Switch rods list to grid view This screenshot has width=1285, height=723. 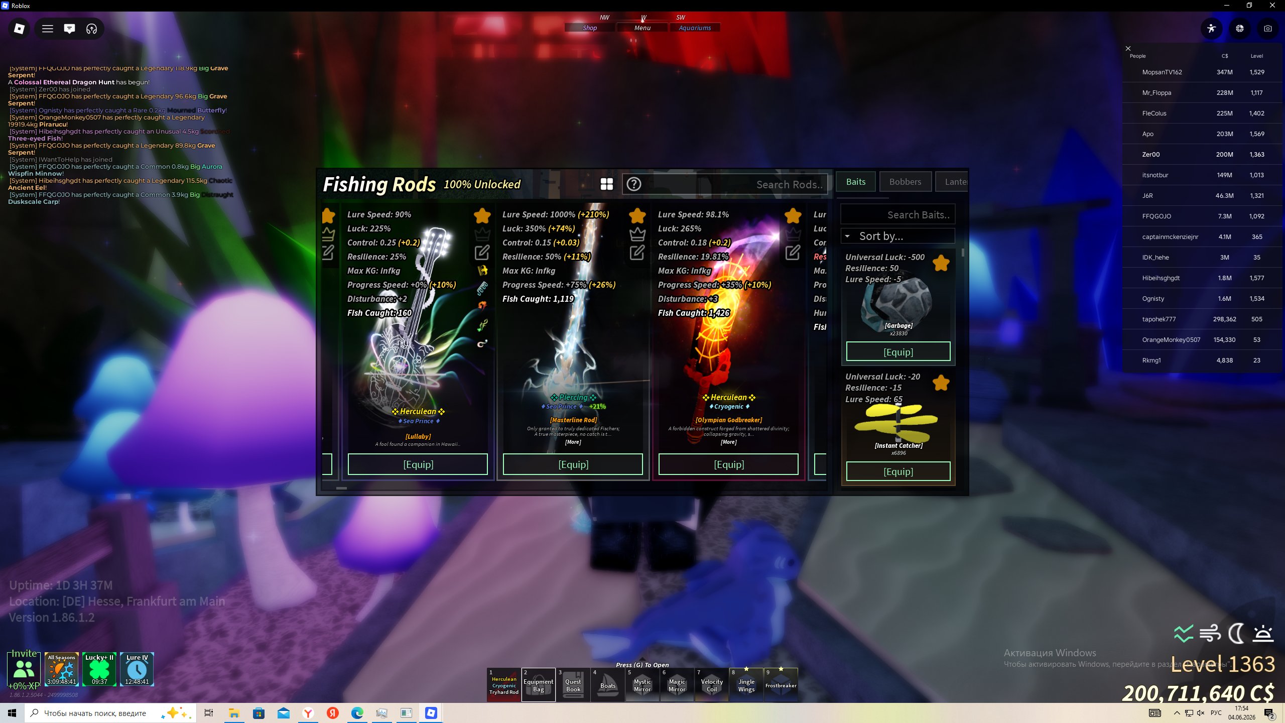tap(607, 184)
